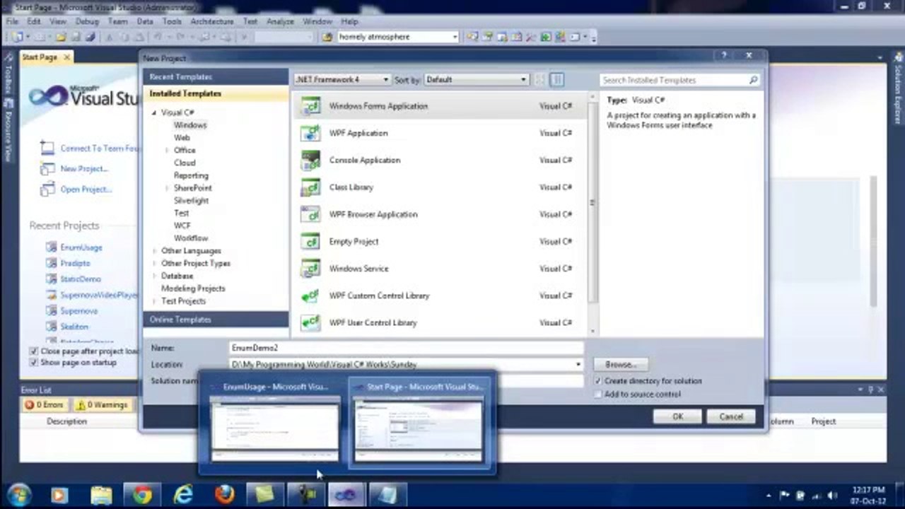Switch to the Start Page tab
The height and width of the screenshot is (509, 905).
click(x=40, y=57)
